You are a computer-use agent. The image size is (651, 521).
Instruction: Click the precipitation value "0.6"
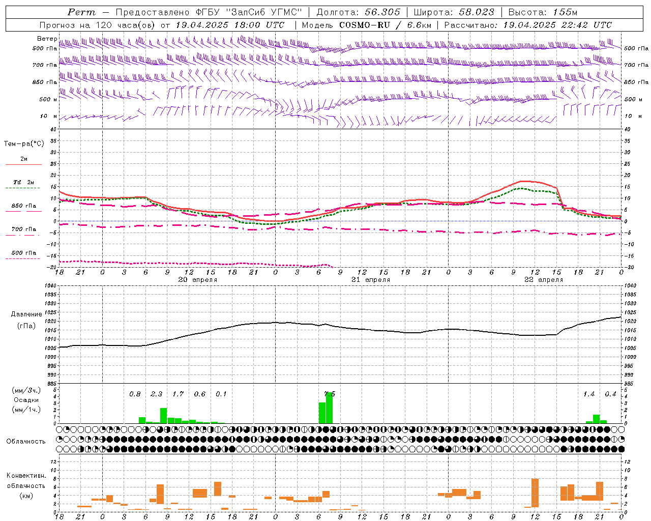(x=200, y=394)
